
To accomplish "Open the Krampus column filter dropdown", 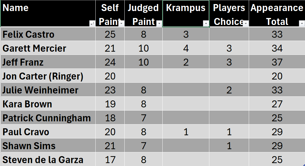I will 206,24.
